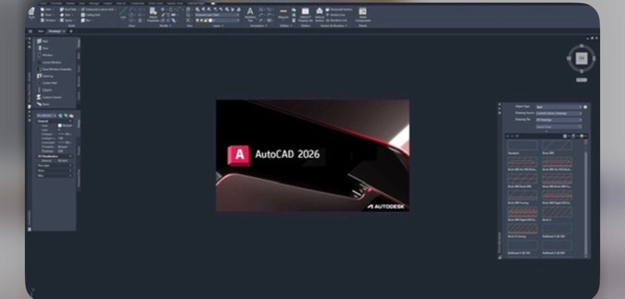Choose the Corner Window palette tool

coord(49,62)
